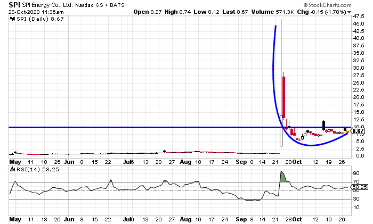This screenshot has height=224, width=373.
Task: Click the 47.5 price axis label
Action: 359,16
